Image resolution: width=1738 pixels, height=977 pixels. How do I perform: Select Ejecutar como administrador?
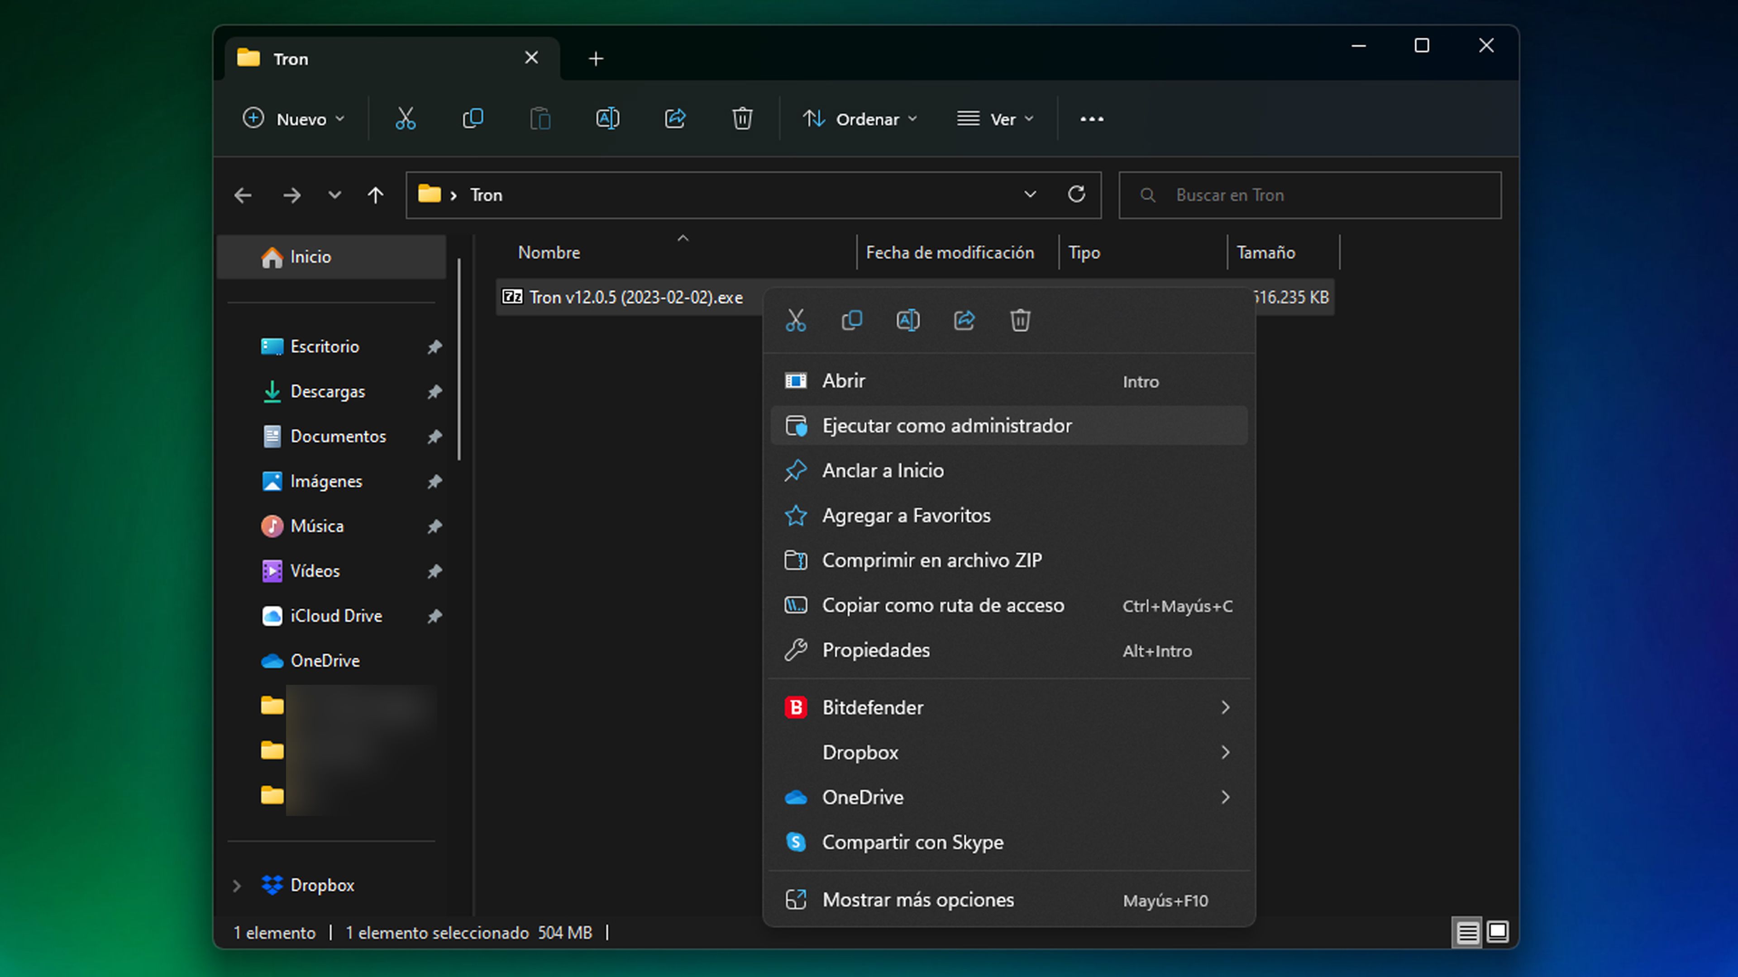pos(946,426)
